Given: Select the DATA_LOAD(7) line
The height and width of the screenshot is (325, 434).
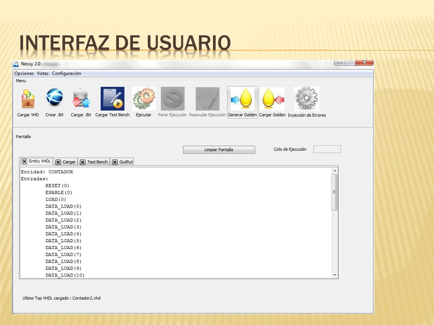Looking at the screenshot, I should point(63,255).
